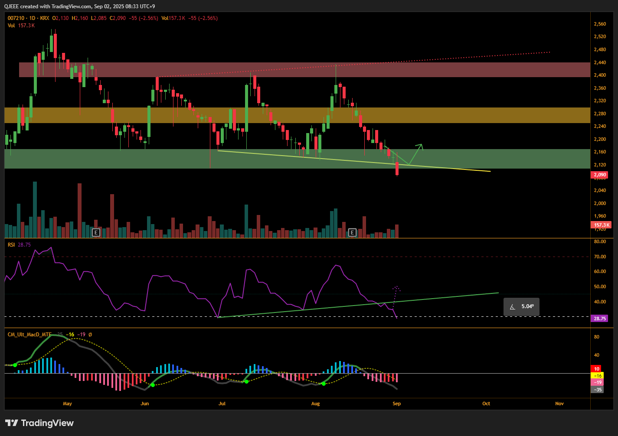Click the May label on the time axis

point(67,403)
